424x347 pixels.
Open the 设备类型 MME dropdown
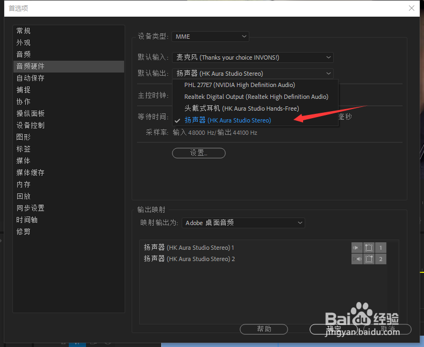click(x=210, y=37)
